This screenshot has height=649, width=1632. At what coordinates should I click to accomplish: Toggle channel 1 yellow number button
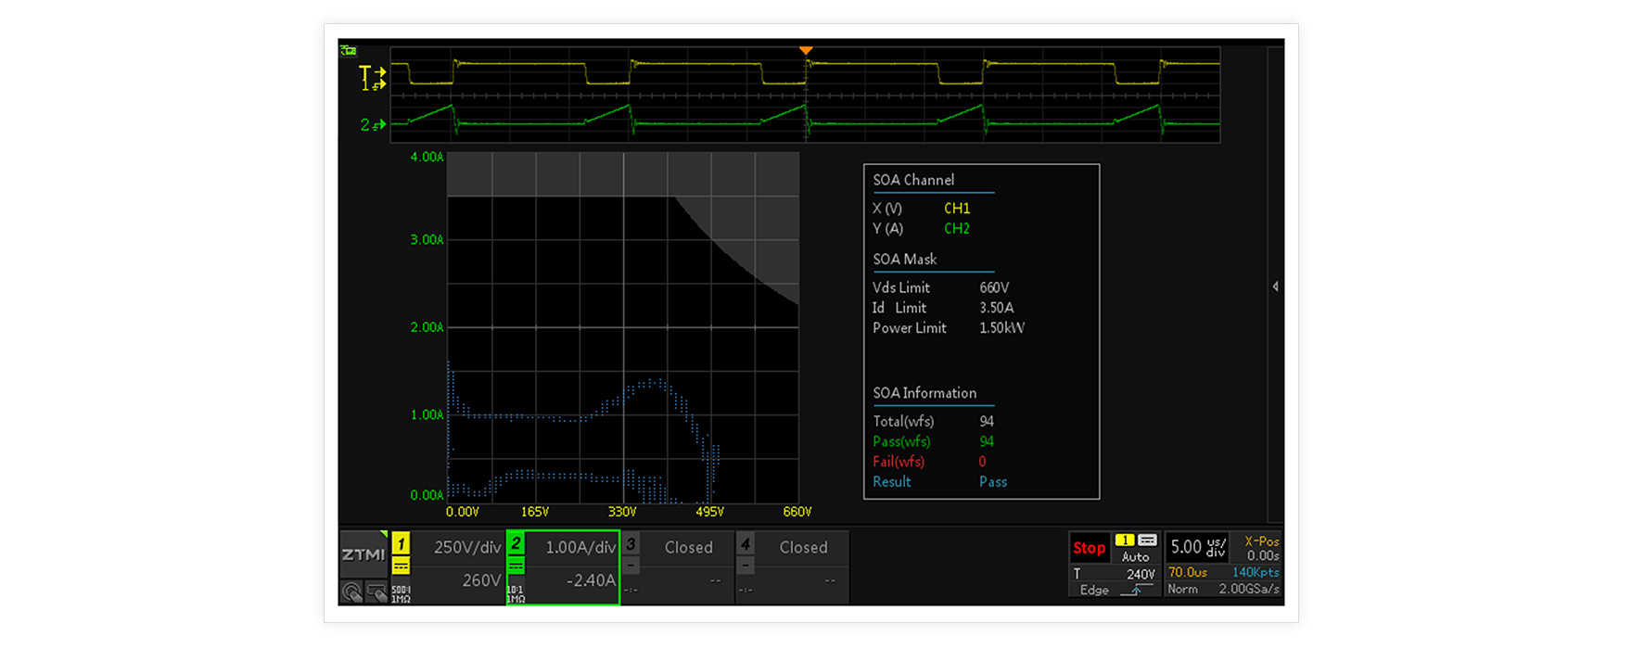(401, 543)
